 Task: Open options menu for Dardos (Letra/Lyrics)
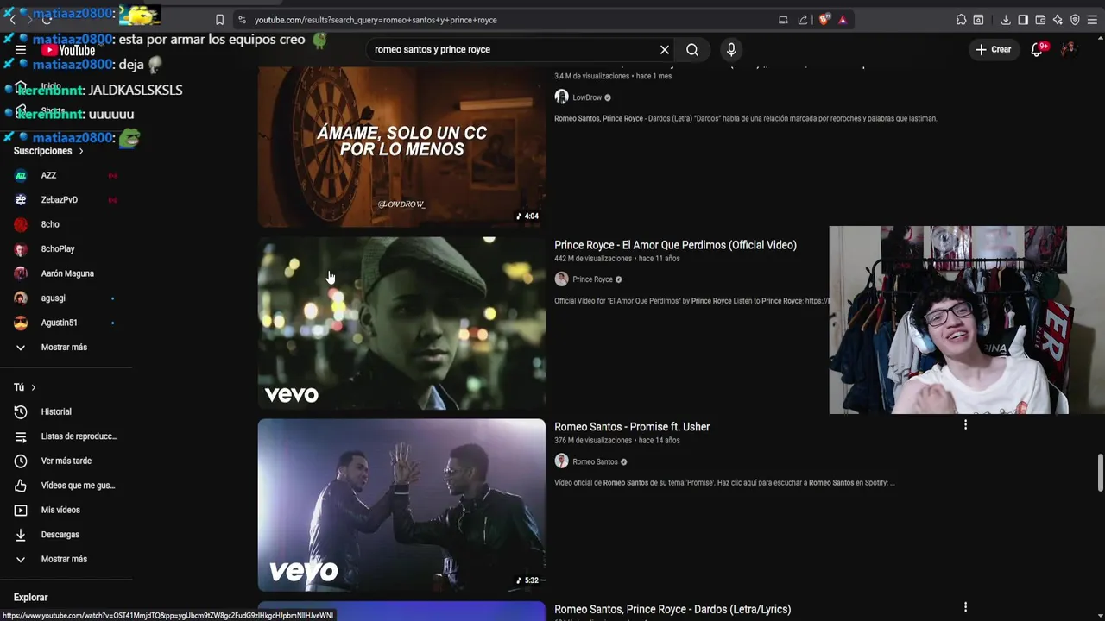tap(965, 607)
